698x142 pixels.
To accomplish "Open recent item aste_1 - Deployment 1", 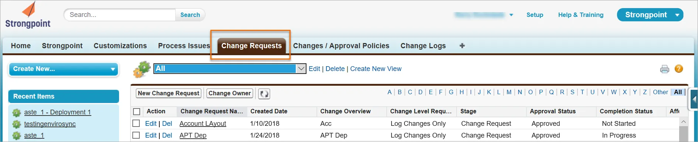I will (58, 112).
